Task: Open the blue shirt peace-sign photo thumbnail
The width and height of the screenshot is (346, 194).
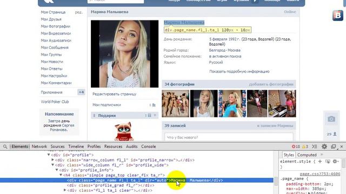Action: point(232,103)
